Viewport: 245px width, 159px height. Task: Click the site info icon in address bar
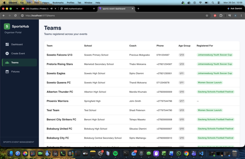tap(22, 16)
